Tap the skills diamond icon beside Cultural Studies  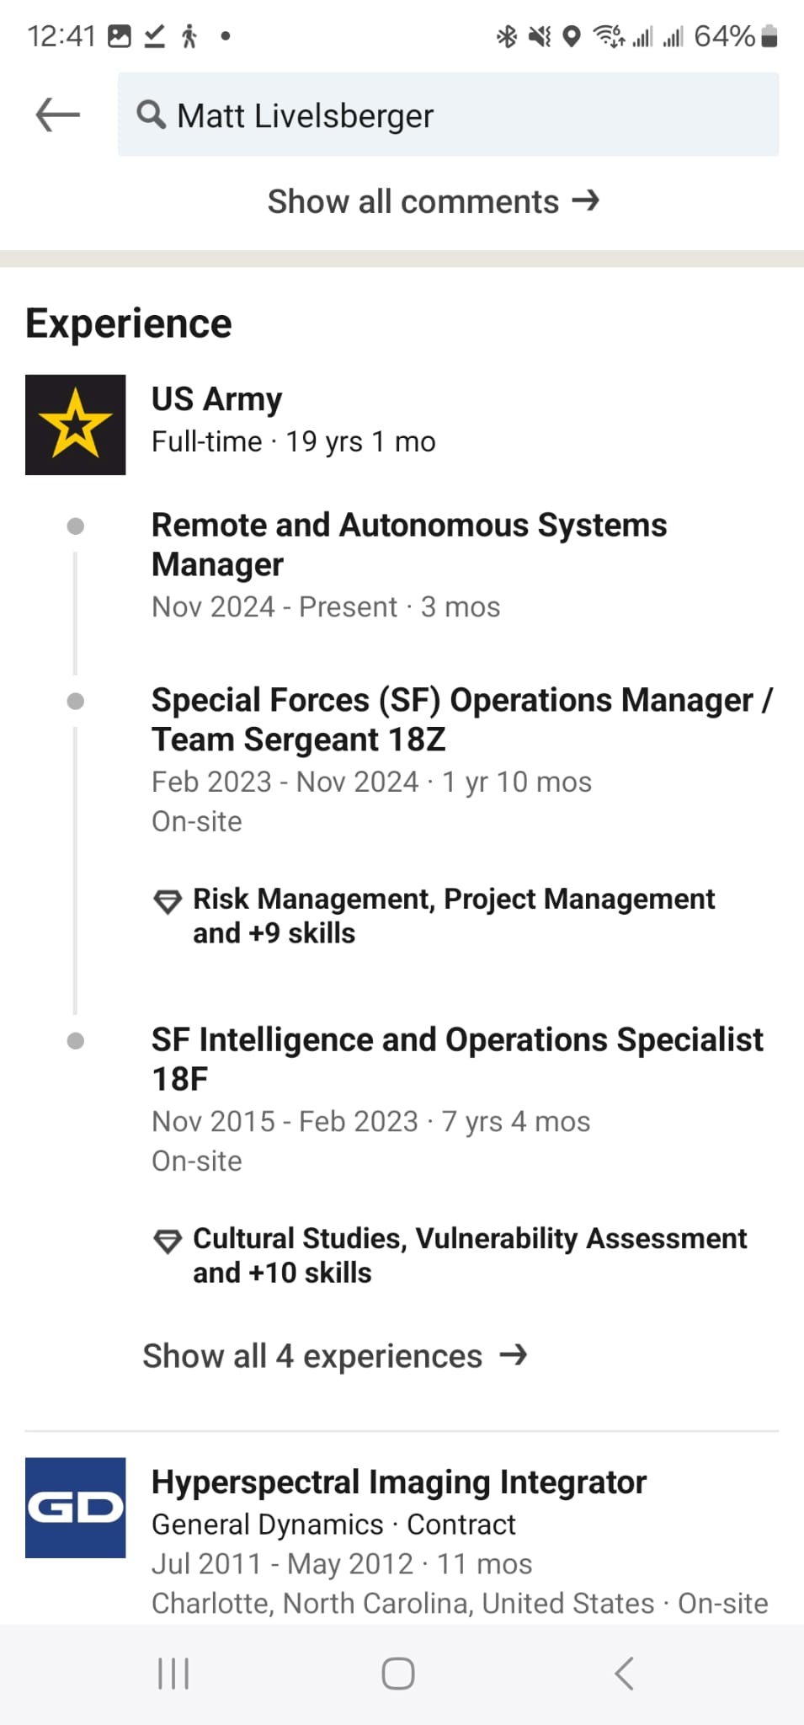(x=168, y=1241)
